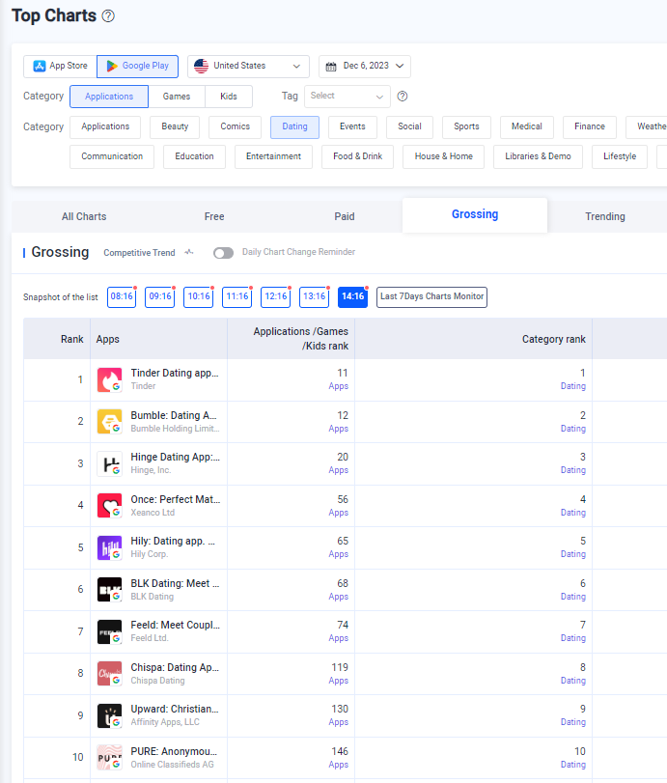Click the Hily app icon

tap(109, 547)
